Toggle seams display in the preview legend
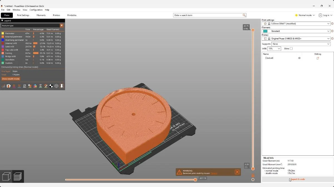The image size is (334, 187). (24, 86)
